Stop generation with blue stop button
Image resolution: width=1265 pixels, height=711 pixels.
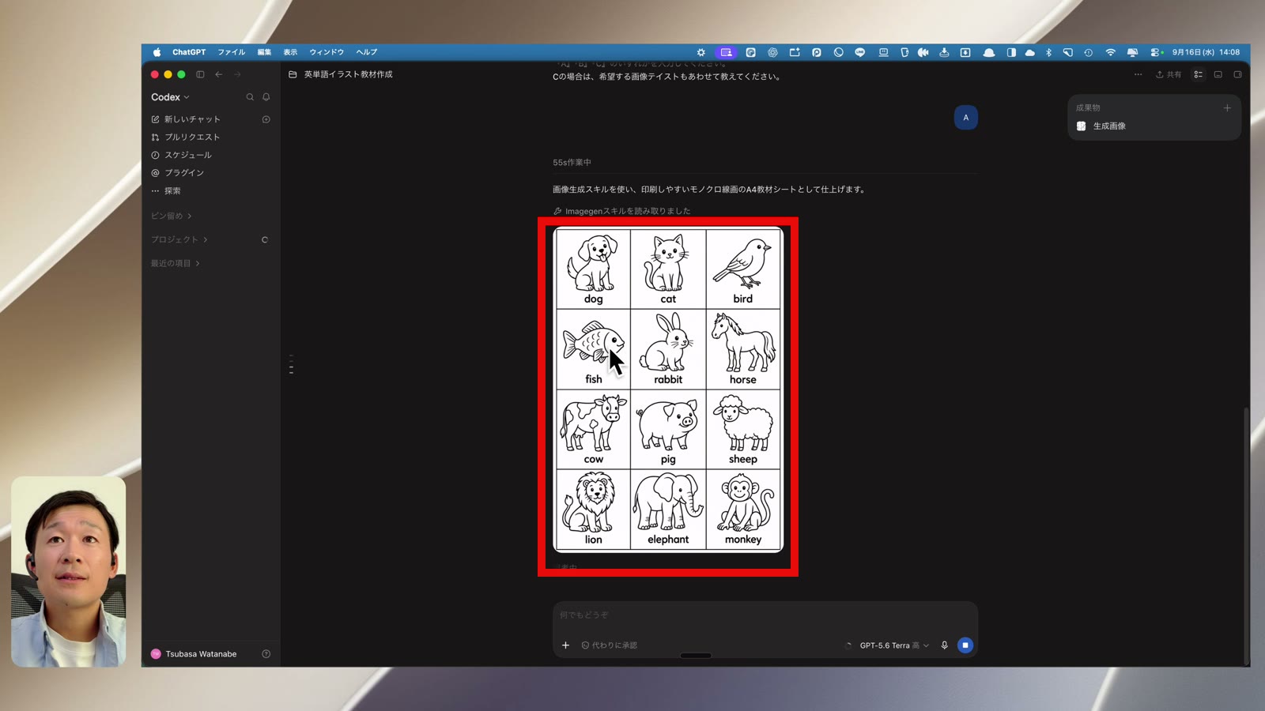pos(965,645)
